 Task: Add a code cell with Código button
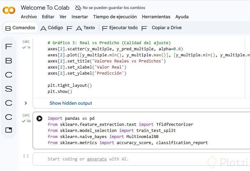coord(52,28)
